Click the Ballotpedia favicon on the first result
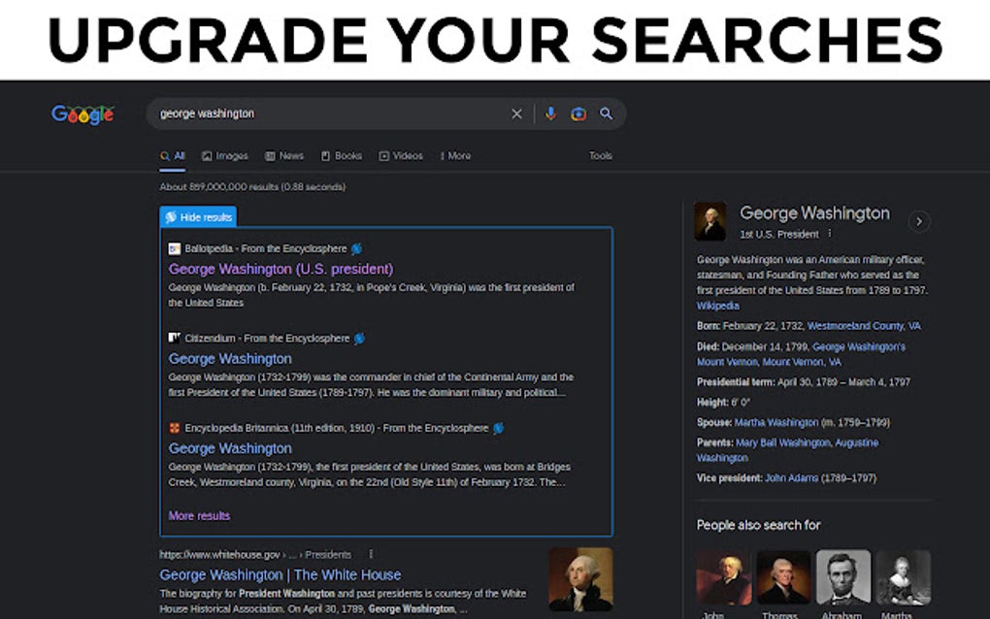 [x=174, y=248]
